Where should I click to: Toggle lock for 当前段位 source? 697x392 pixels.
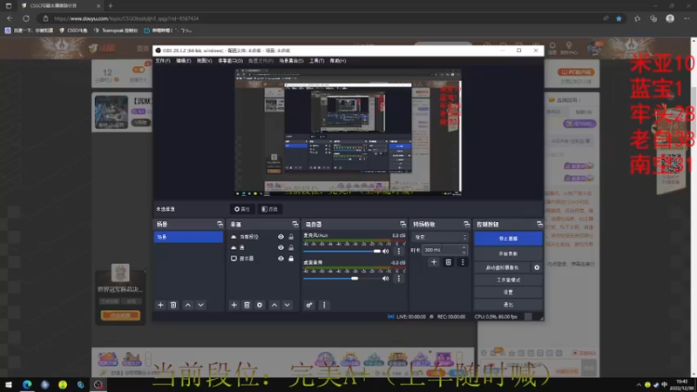[291, 237]
